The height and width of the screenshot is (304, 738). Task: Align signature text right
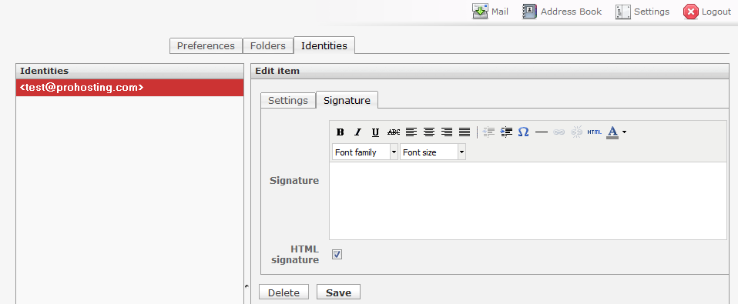pos(447,132)
